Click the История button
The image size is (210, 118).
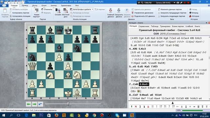[194, 16]
